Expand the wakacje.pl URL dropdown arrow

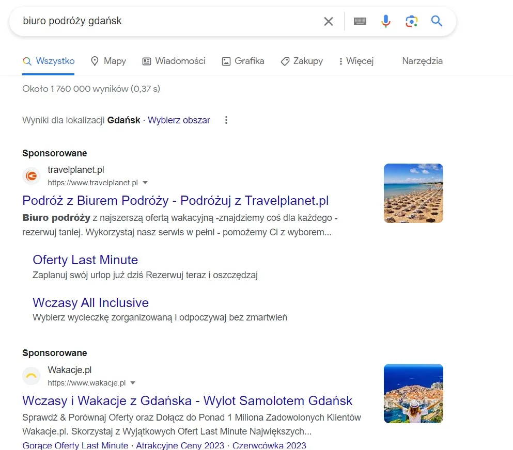tap(133, 383)
